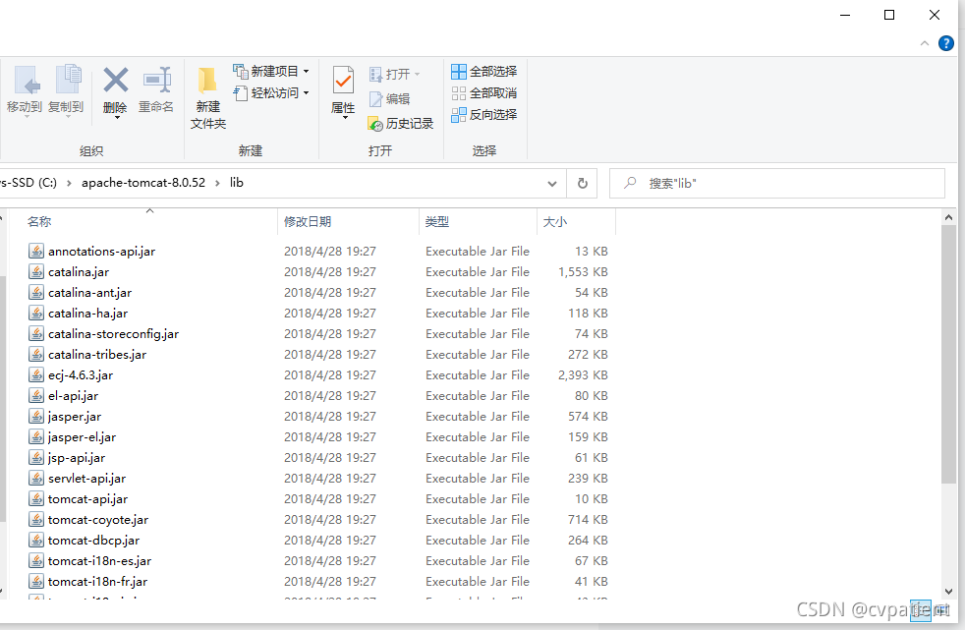Viewport: 965px width, 630px height.
Task: Maximize the Explorer window
Action: coord(889,15)
